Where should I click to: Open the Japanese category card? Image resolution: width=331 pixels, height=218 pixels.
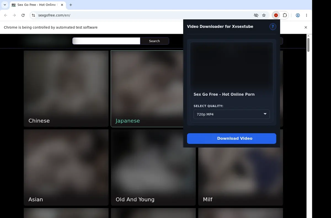147,89
